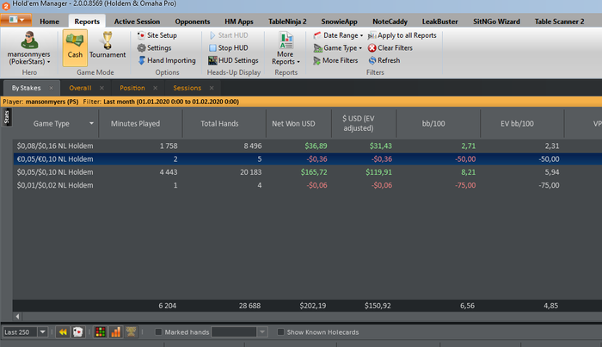Select Tournament game mode trophy icon
602x347 pixels.
[x=107, y=47]
